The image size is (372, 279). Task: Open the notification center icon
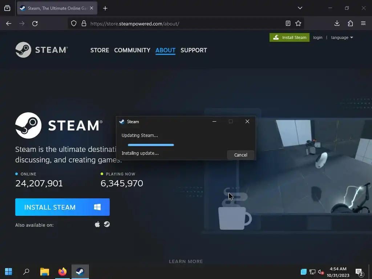click(x=359, y=272)
